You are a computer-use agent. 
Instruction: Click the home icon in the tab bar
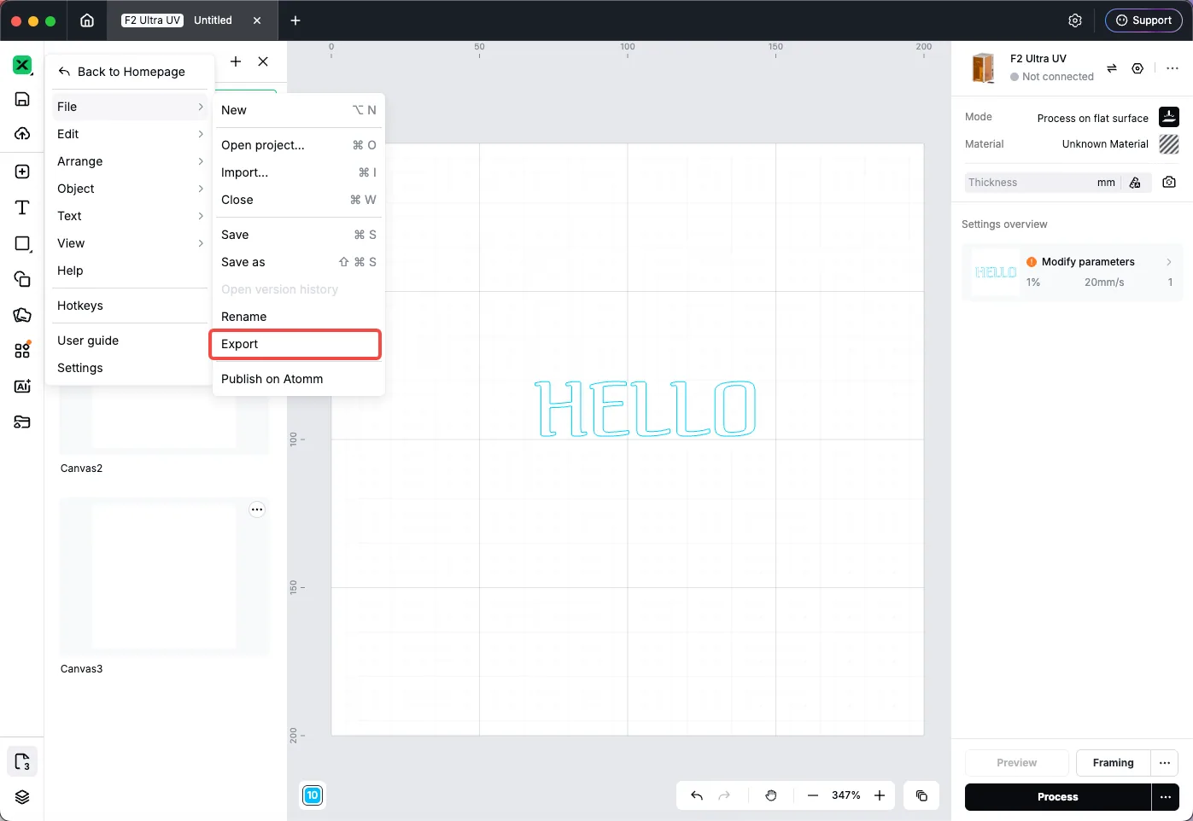(x=87, y=20)
